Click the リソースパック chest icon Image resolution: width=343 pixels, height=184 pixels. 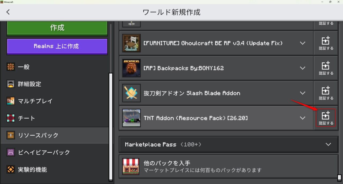(x=11, y=135)
